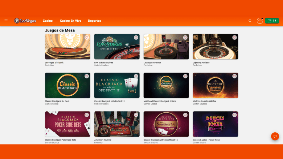The height and width of the screenshot is (159, 283).
Task: Open the live chat bubble
Action: click(x=275, y=136)
